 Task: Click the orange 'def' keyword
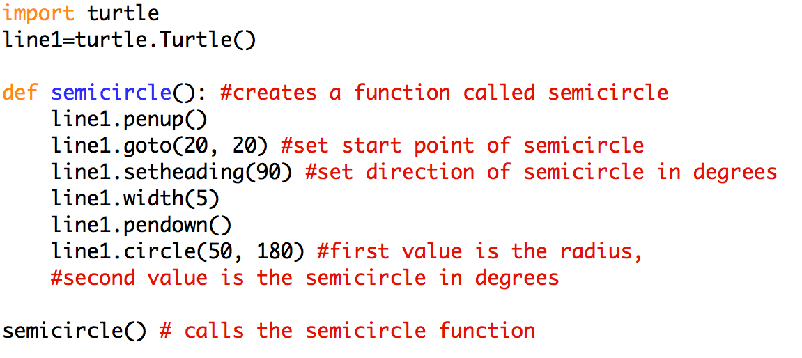click(20, 93)
